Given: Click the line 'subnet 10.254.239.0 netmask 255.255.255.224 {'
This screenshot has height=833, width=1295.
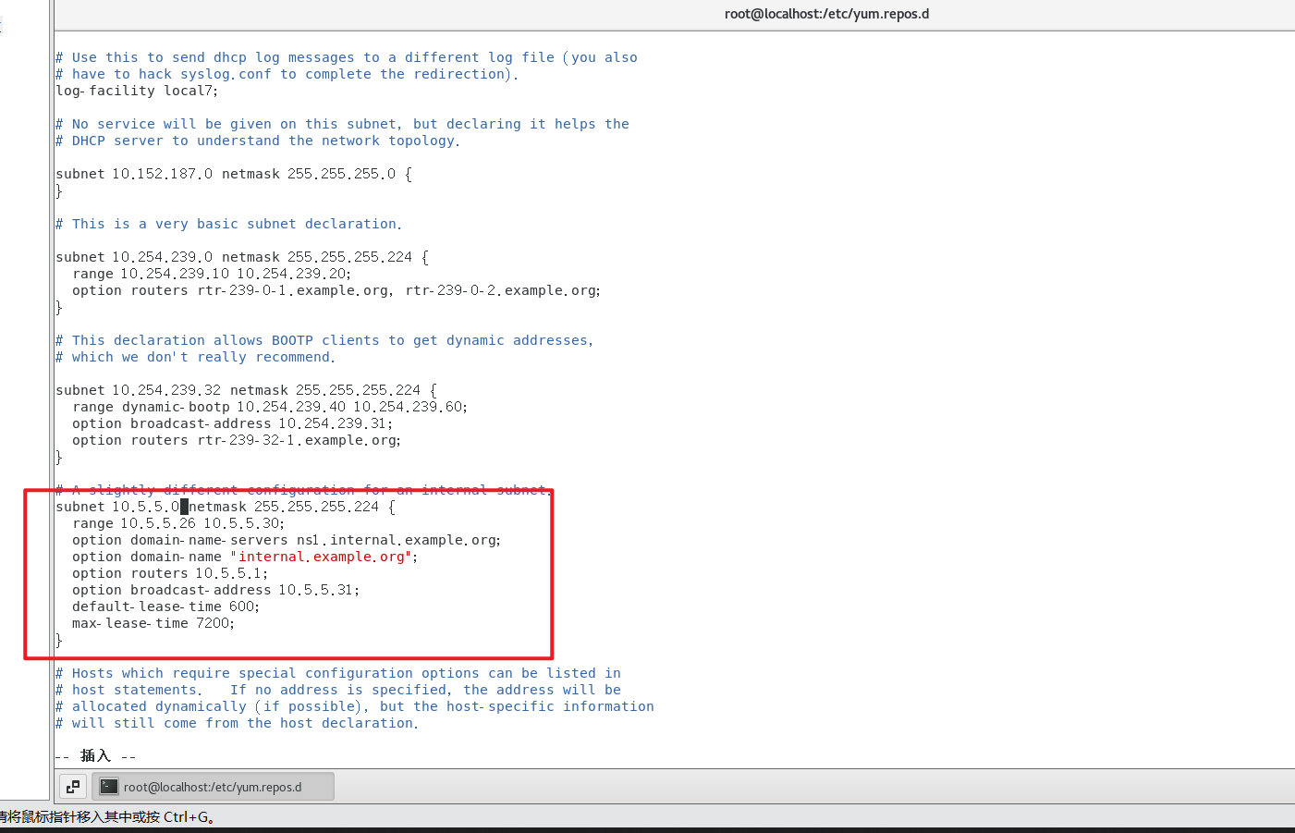Looking at the screenshot, I should pos(242,257).
